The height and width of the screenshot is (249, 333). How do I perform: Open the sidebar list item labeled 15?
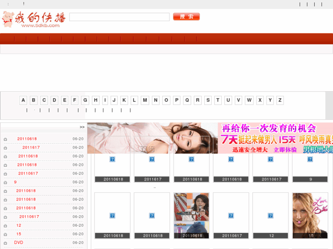coord(19,234)
